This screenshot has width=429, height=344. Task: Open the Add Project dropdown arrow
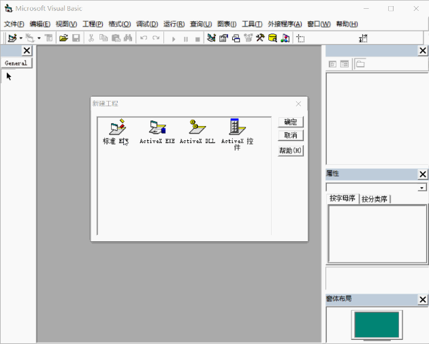point(21,38)
